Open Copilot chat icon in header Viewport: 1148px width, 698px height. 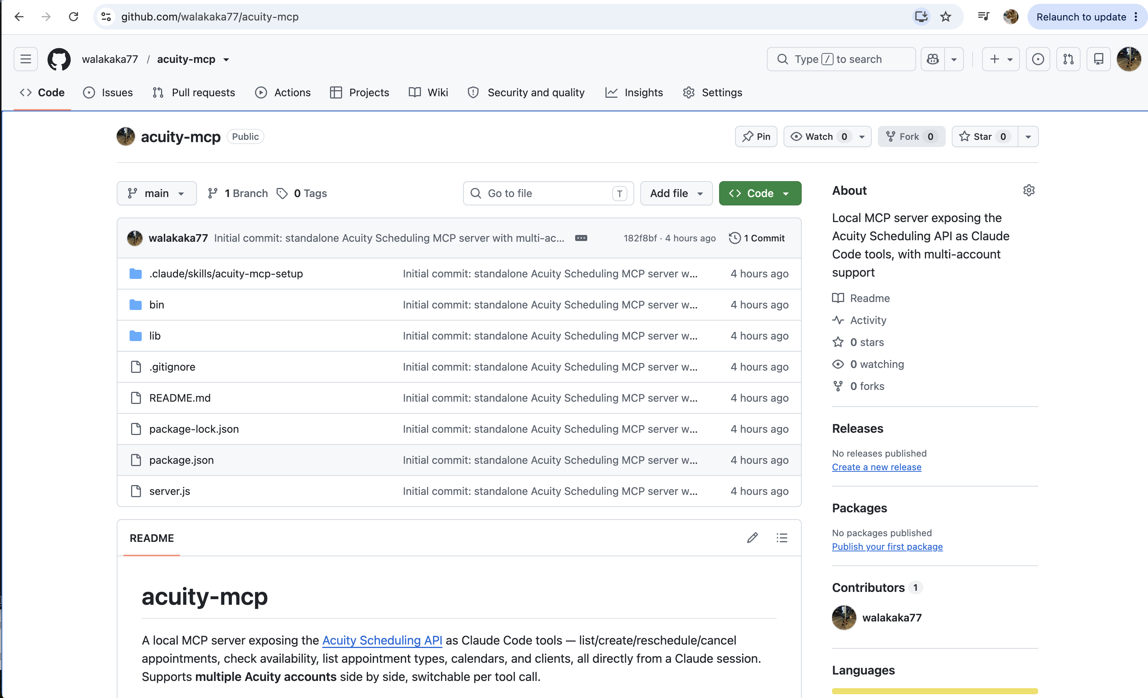pos(933,59)
